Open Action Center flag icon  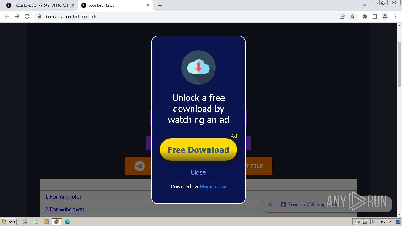(x=372, y=222)
